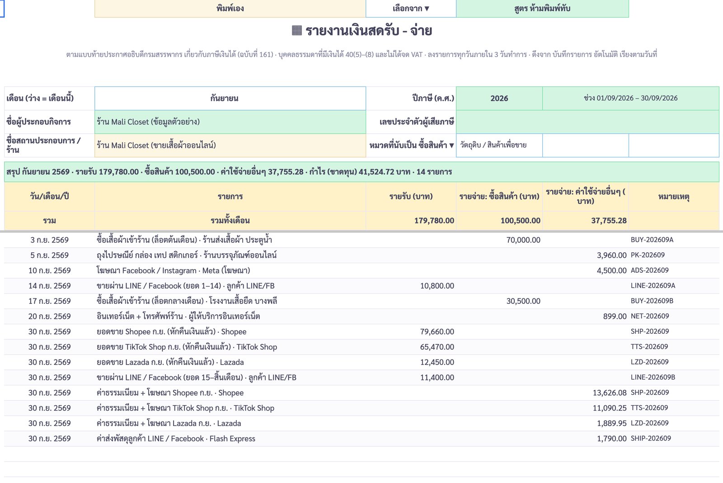Click the ค่าธรรมเนียม + โฆษณา TikTok Shop entry
This screenshot has width=723, height=483.
click(230, 408)
